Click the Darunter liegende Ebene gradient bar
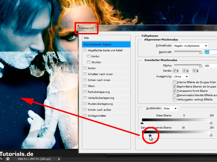The height and width of the screenshot is (162, 217). (x=177, y=132)
